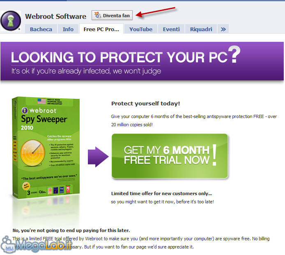285x255 pixels.
Task: Expand more tabs with double chevron
Action: [223, 29]
